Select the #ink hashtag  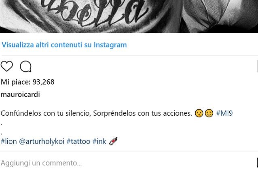tap(99, 141)
